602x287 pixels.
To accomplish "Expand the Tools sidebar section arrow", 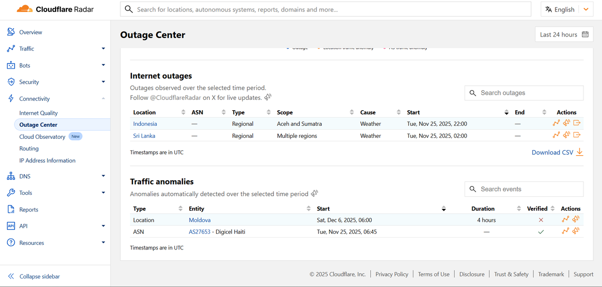I will tap(103, 192).
